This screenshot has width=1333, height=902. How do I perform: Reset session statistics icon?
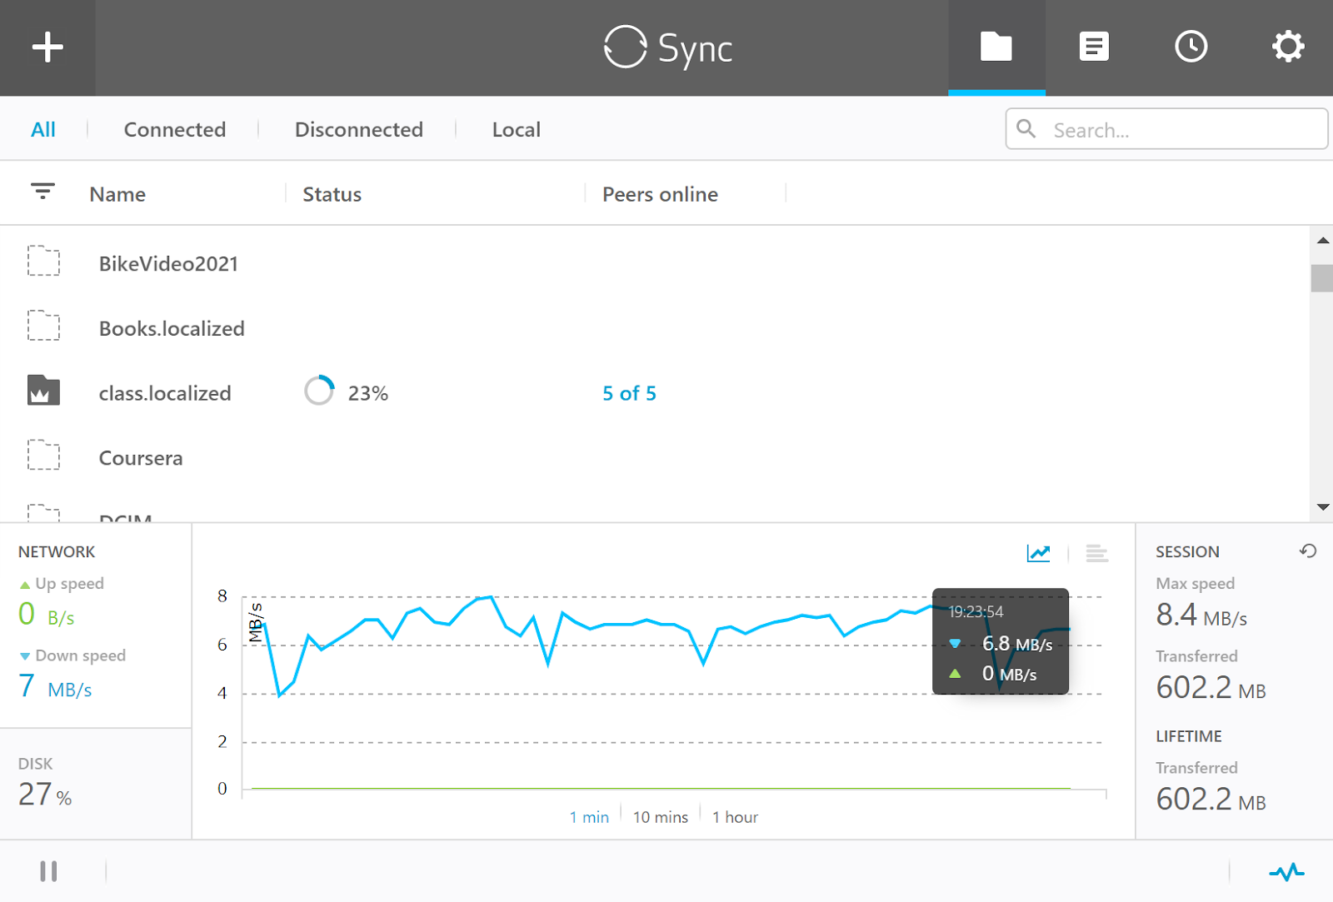(1308, 551)
